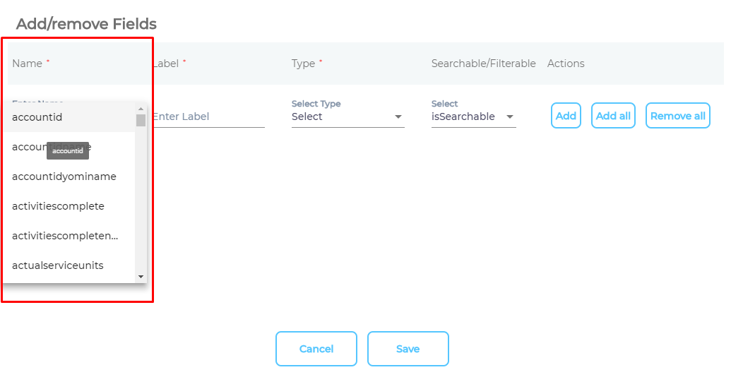This screenshot has height=377, width=731.
Task: Open the Select Type dropdown
Action: [x=347, y=116]
